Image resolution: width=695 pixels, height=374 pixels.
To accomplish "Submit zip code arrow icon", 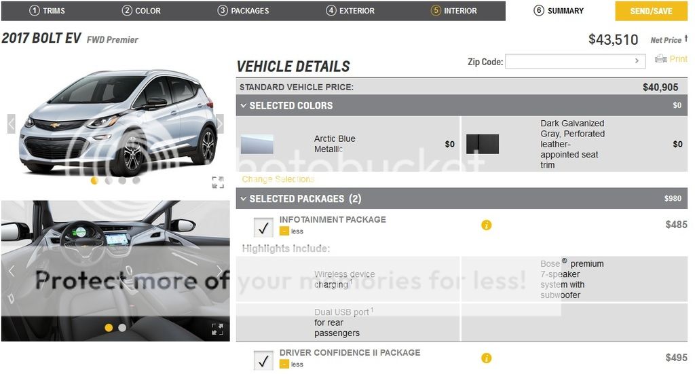I will 637,61.
